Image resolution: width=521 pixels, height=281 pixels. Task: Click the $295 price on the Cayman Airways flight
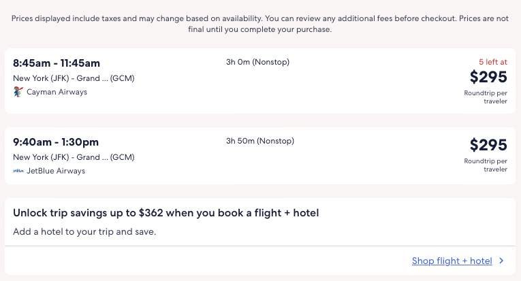point(488,77)
